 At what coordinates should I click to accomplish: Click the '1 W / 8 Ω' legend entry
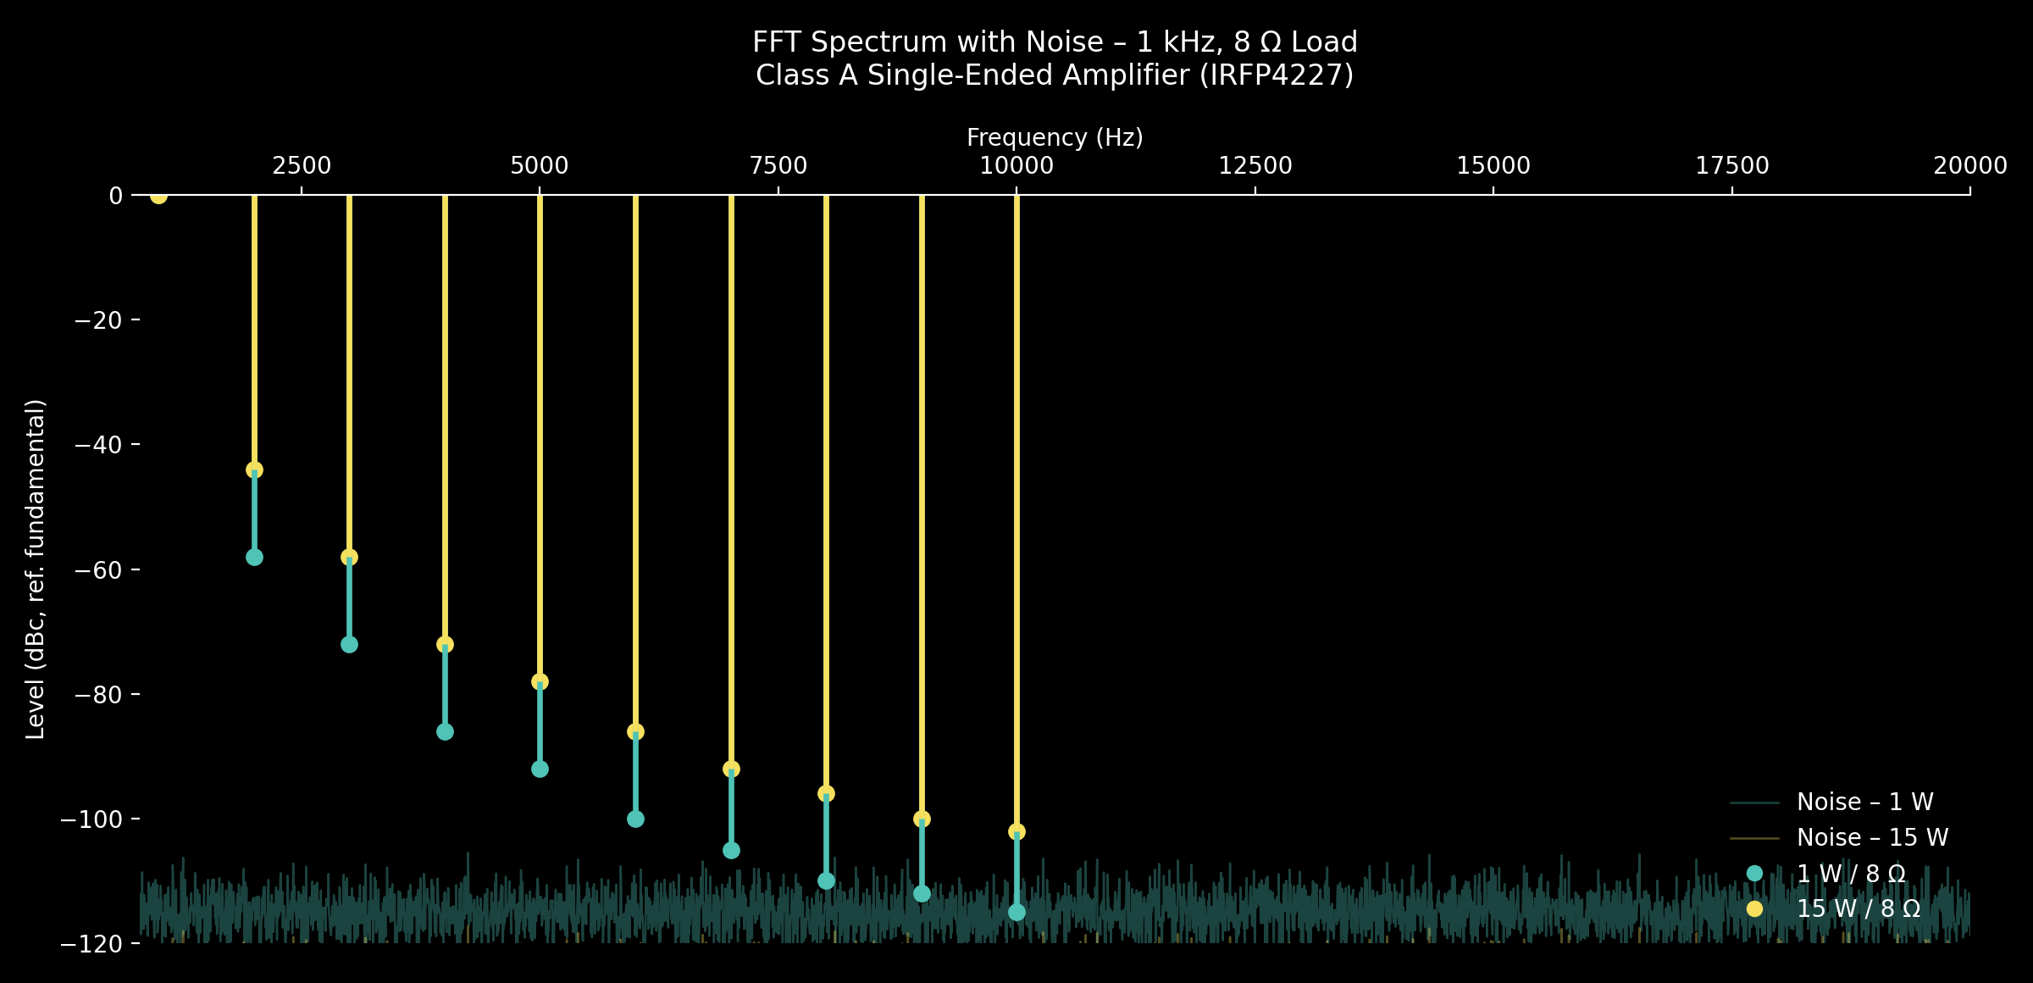tap(1851, 874)
